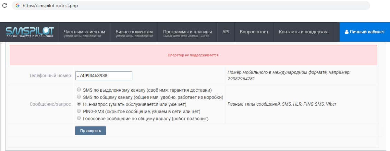Select SMS по общему каналу radio option
Screen dimensions: 390x151
tap(79, 97)
